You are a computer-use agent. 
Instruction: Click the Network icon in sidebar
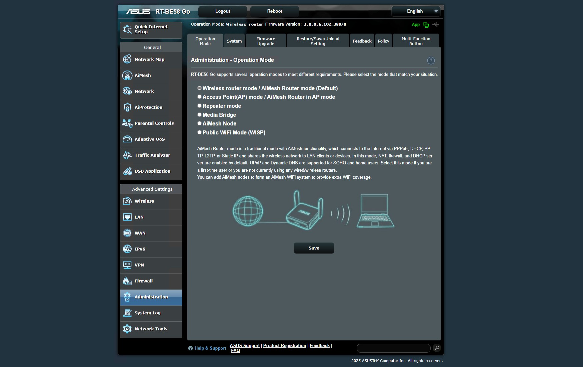127,91
